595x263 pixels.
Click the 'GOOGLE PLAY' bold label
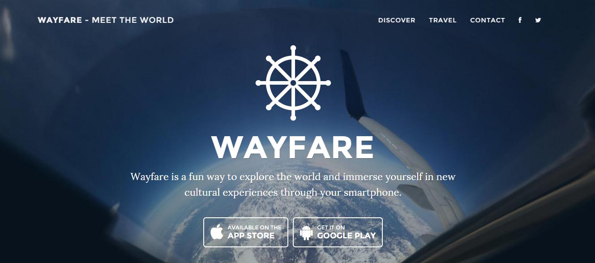[347, 236]
